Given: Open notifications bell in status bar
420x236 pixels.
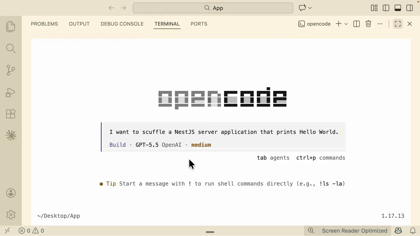Looking at the screenshot, I should 413,231.
